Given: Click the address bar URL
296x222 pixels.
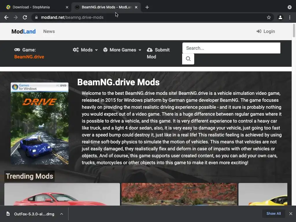Looking at the screenshot, I should (72, 17).
